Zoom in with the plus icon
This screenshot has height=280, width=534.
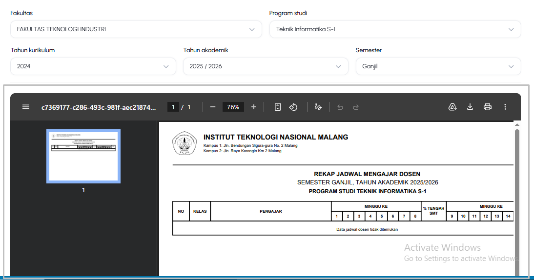tap(254, 107)
